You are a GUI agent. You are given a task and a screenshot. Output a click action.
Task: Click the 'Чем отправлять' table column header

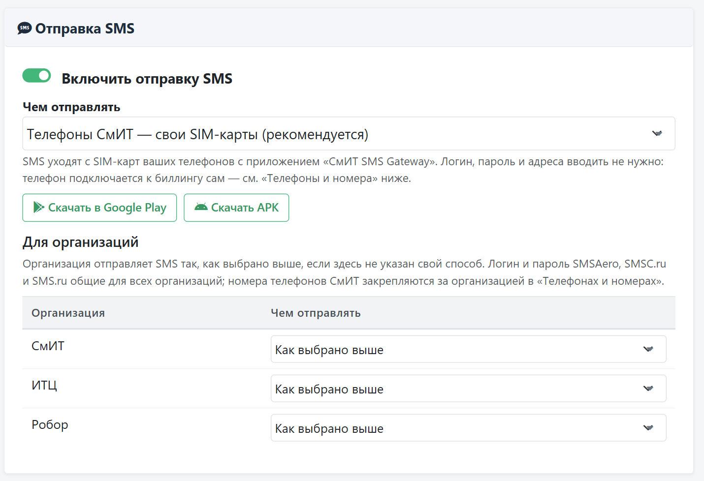coord(316,313)
